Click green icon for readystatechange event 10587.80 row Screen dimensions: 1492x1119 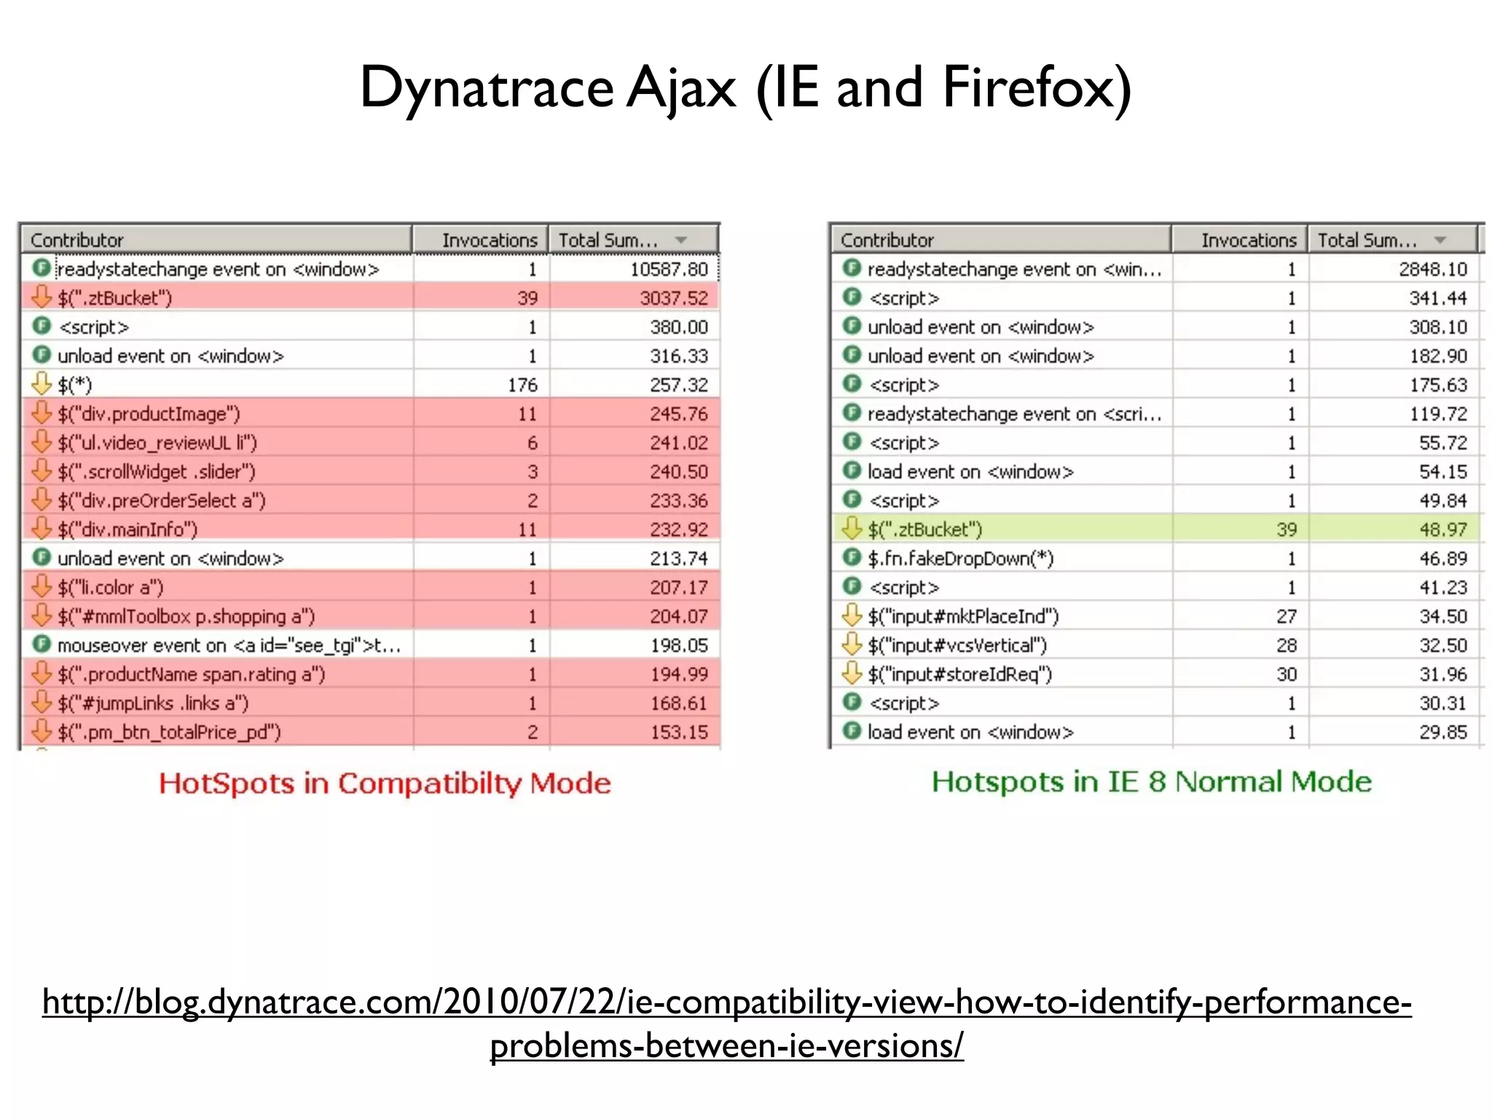pos(42,268)
